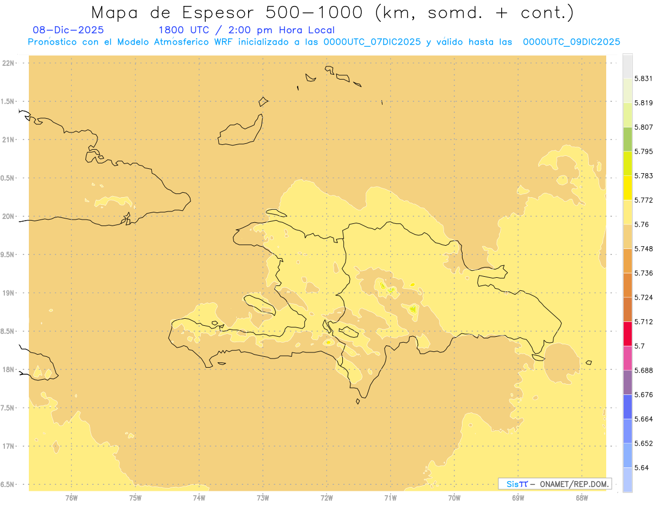Viewport: 653px width, 505px height.
Task: Click the 72W longitude axis label
Action: click(326, 498)
